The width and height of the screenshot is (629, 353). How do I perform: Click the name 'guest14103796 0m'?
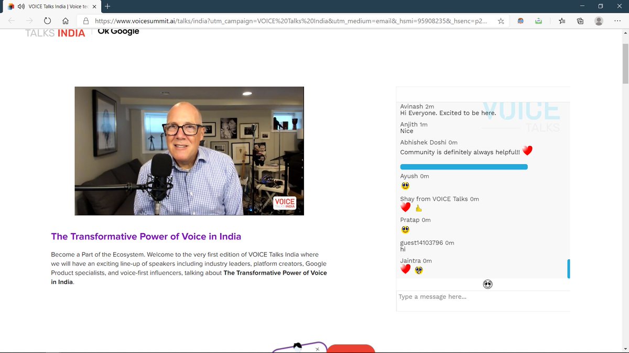point(427,243)
